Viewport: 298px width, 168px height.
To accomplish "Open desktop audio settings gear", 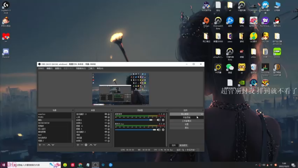I will coord(163,120).
